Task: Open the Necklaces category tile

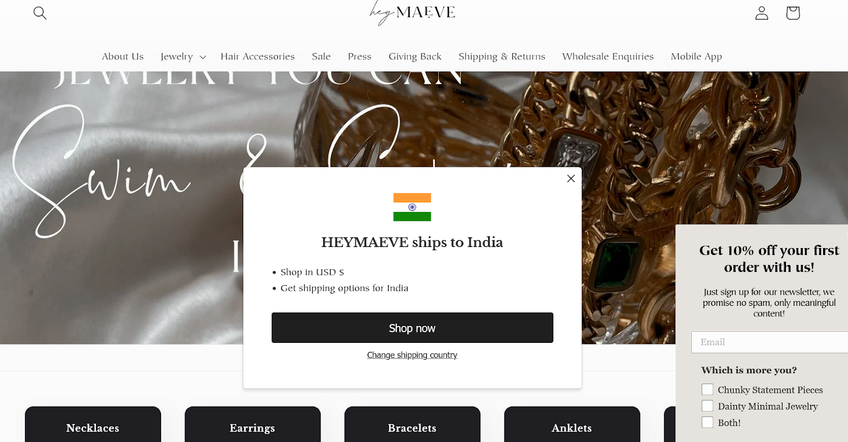Action: pos(93,424)
